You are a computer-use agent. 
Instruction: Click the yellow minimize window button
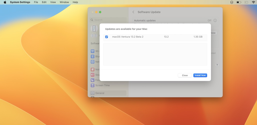96,12
